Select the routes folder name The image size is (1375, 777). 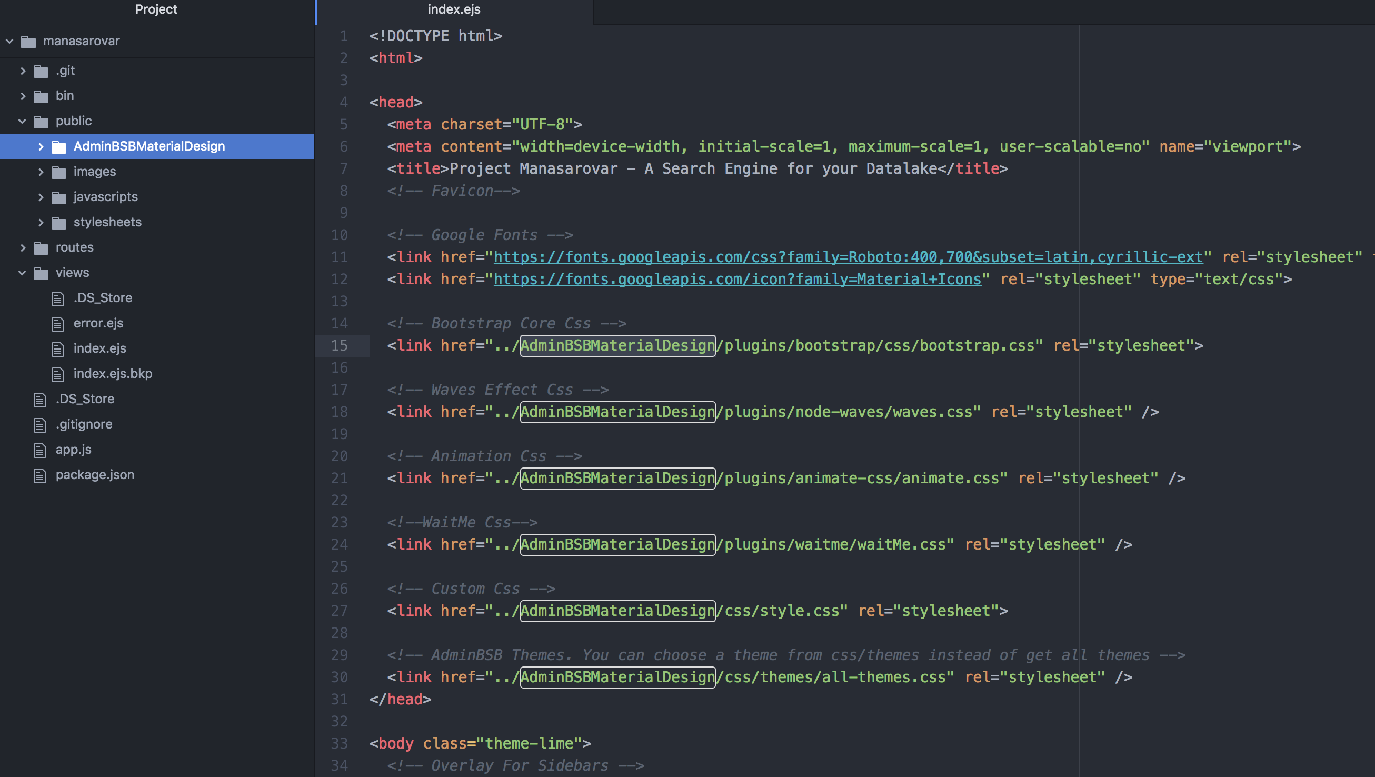click(75, 247)
